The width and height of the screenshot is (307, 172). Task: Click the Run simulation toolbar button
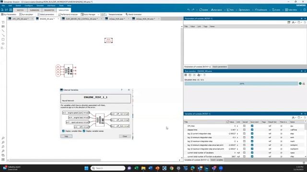tap(26, 14)
